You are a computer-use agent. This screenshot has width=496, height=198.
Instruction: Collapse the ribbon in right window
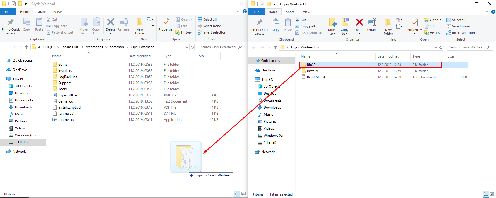click(487, 12)
